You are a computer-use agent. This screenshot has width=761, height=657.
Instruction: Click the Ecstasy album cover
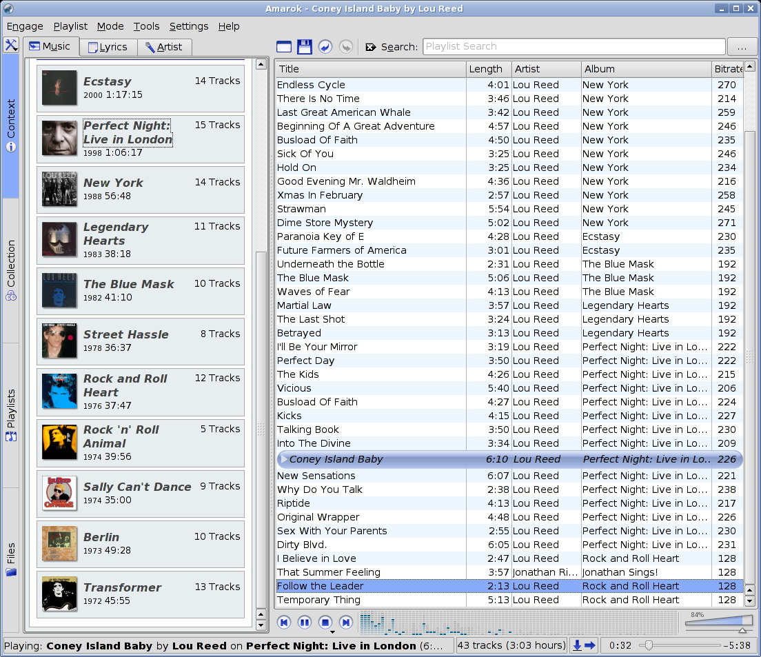click(59, 88)
